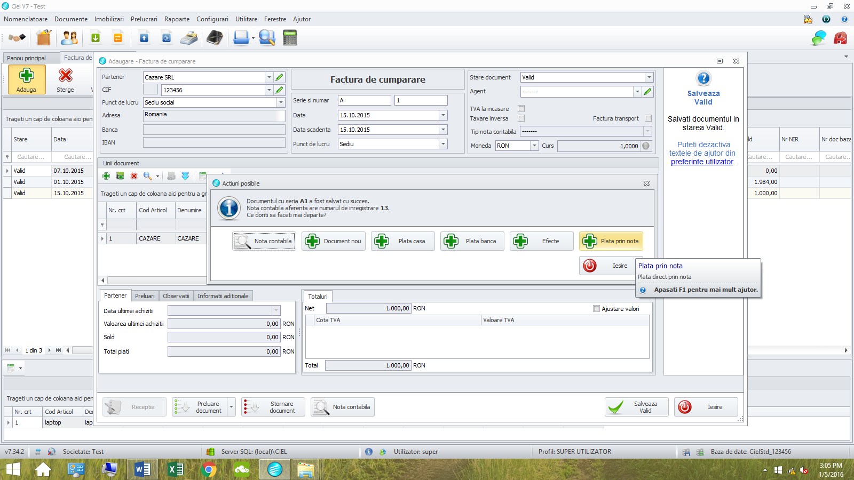Click the blue double down-arrow line icon

pyautogui.click(x=185, y=176)
